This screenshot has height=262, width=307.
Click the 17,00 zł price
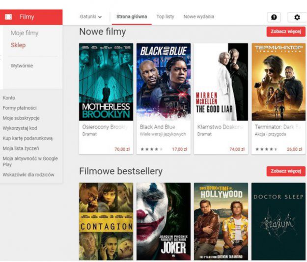(x=180, y=149)
